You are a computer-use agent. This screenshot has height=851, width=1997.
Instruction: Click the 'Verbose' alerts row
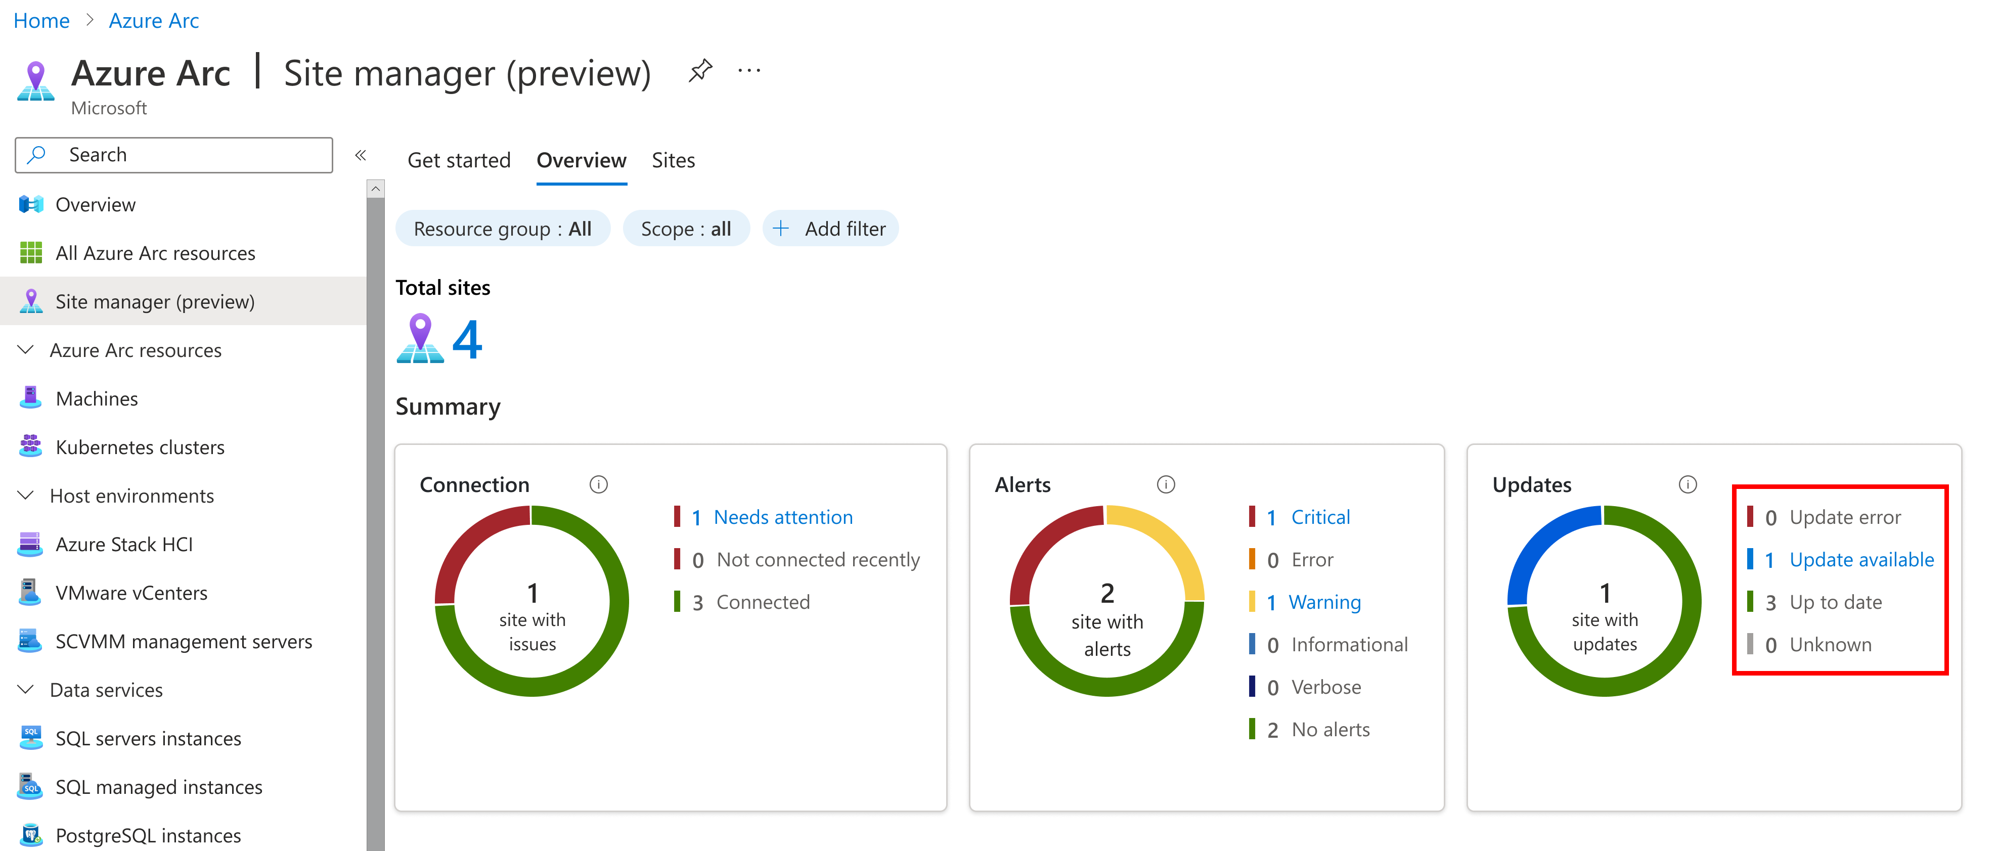(x=1306, y=687)
